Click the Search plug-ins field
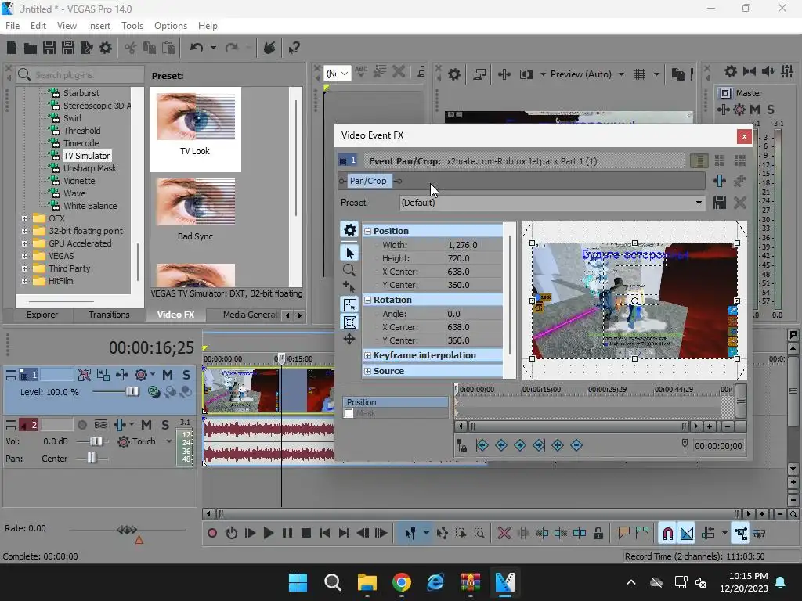This screenshot has height=601, width=802. 81,74
